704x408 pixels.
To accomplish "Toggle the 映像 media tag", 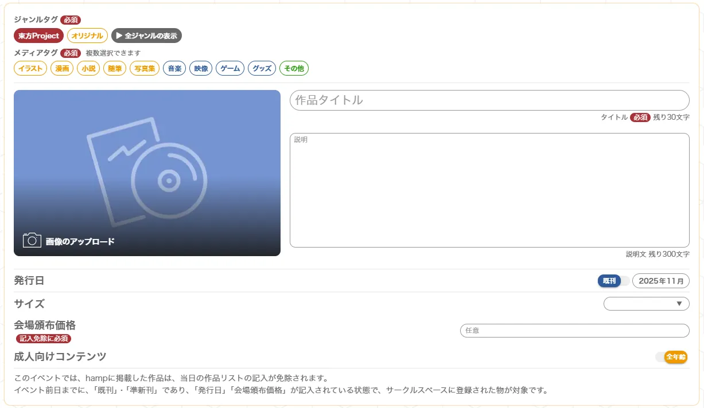I will pos(201,69).
